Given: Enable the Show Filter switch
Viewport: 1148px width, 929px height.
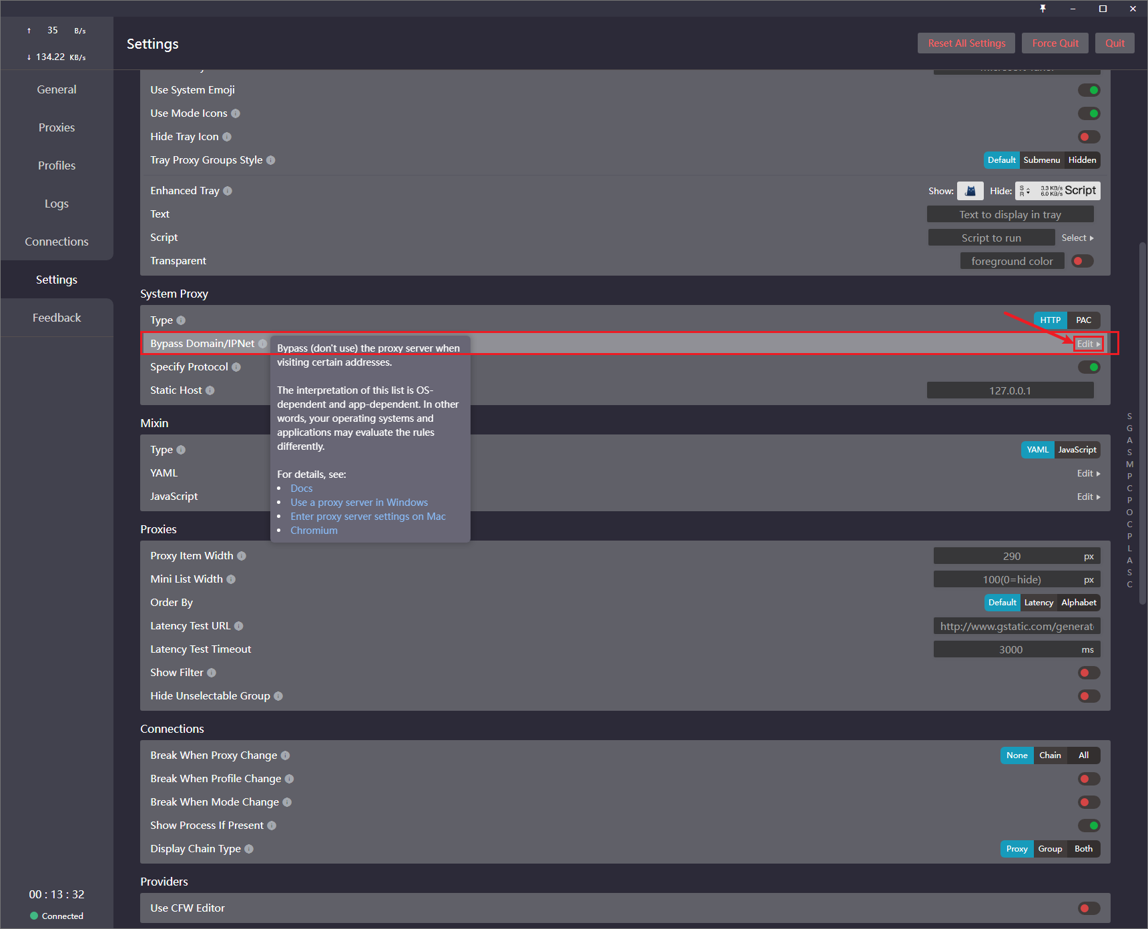Looking at the screenshot, I should click(1089, 673).
